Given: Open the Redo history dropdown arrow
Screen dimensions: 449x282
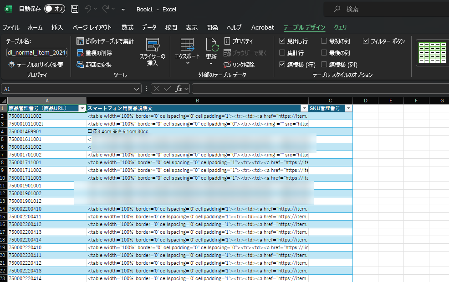Looking at the screenshot, I should click(x=113, y=9).
